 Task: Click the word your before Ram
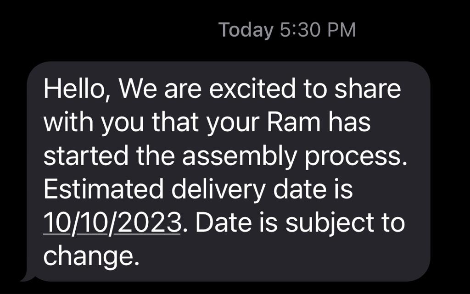[233, 124]
